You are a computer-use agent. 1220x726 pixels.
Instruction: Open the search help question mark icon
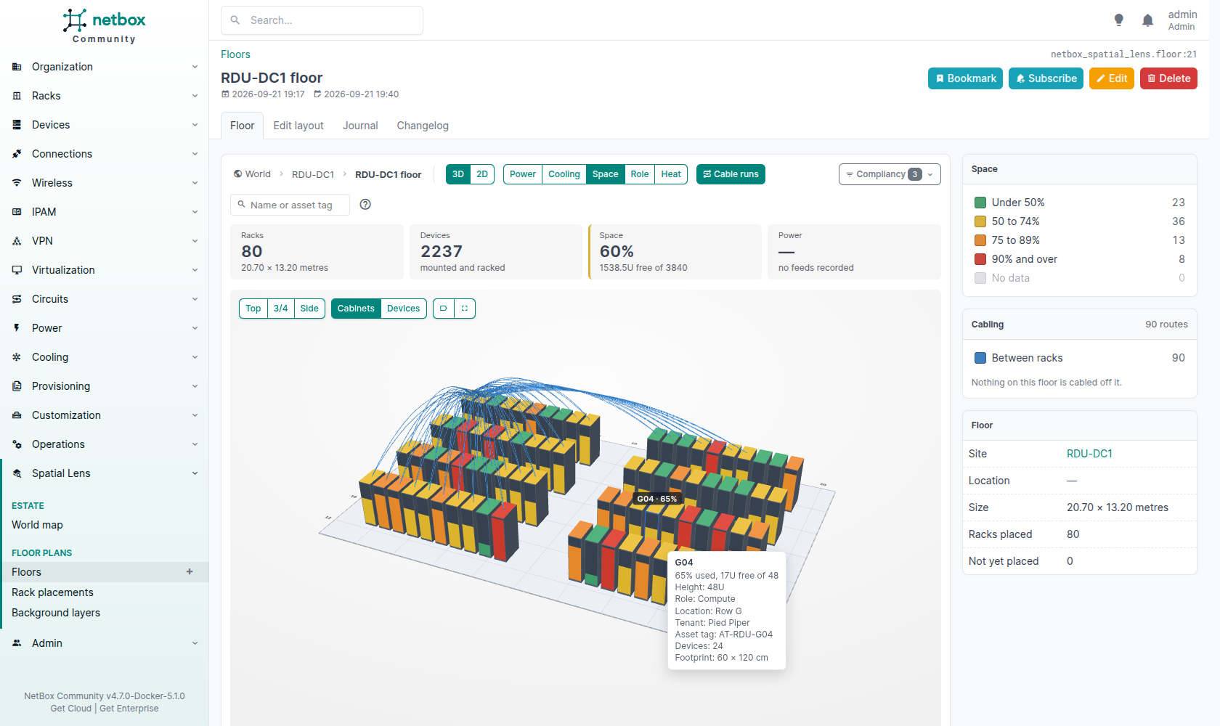[365, 205]
